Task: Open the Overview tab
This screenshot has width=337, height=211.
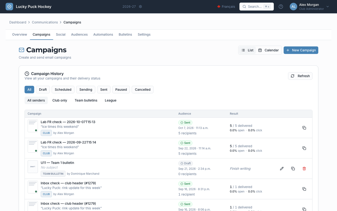Action: [19, 35]
